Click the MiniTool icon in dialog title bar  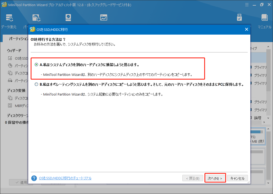(x=33, y=29)
